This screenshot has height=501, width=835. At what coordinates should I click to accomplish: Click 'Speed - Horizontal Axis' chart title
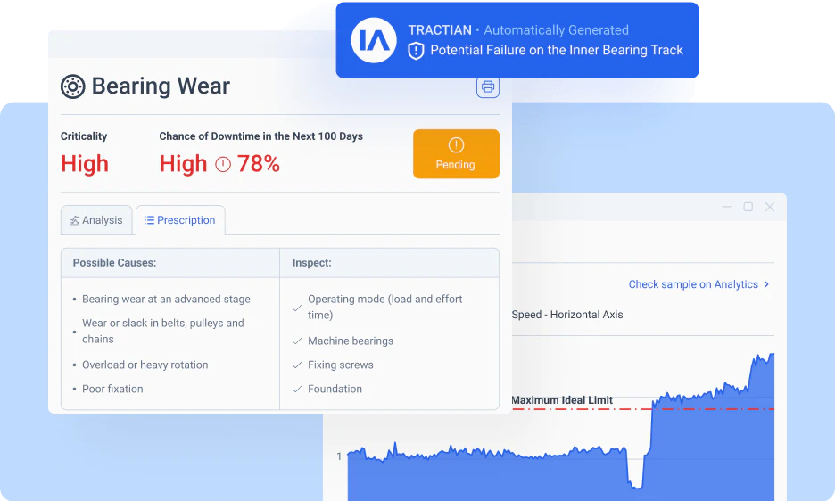567,315
